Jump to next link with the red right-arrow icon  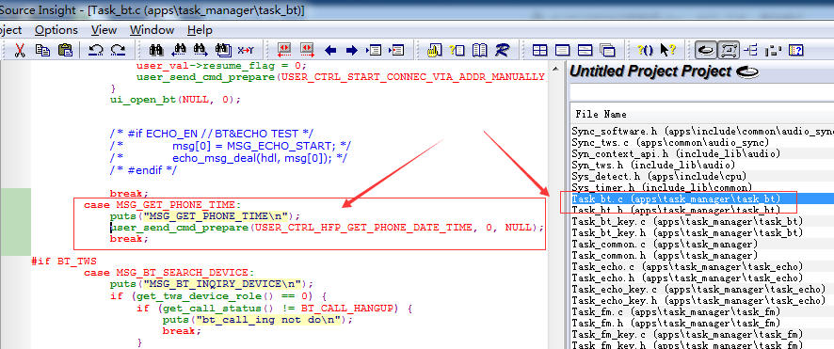(x=307, y=51)
